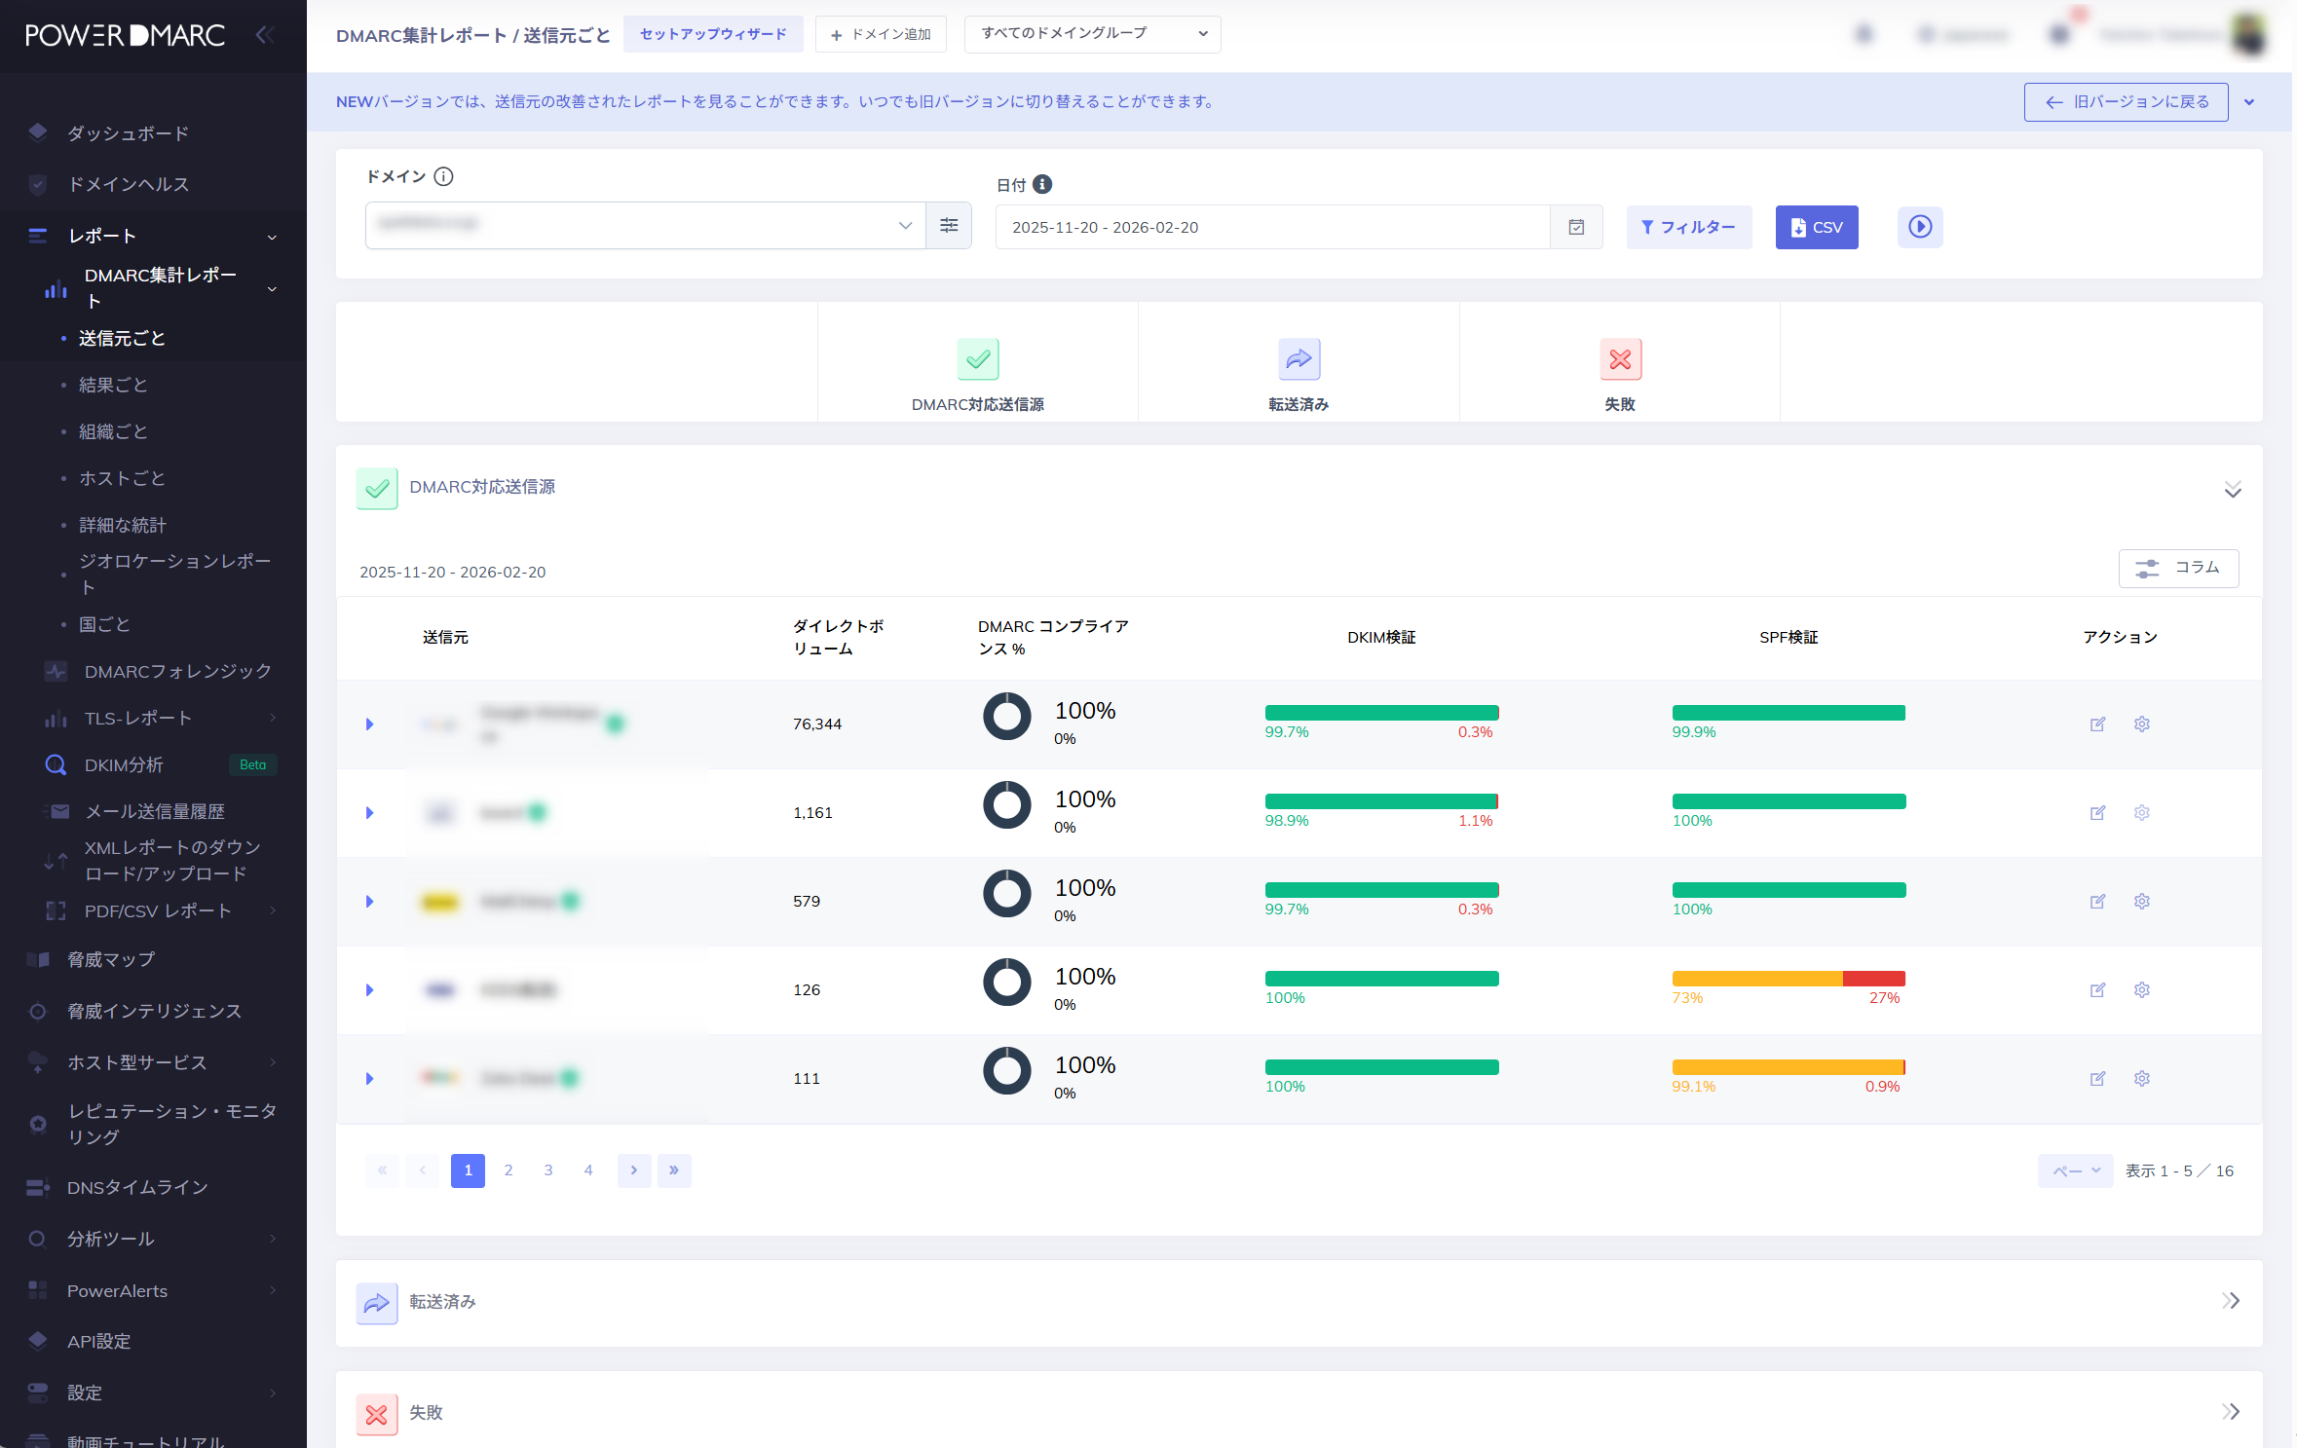Click the ドメイン追加 button
The height and width of the screenshot is (1448, 2297).
(880, 34)
